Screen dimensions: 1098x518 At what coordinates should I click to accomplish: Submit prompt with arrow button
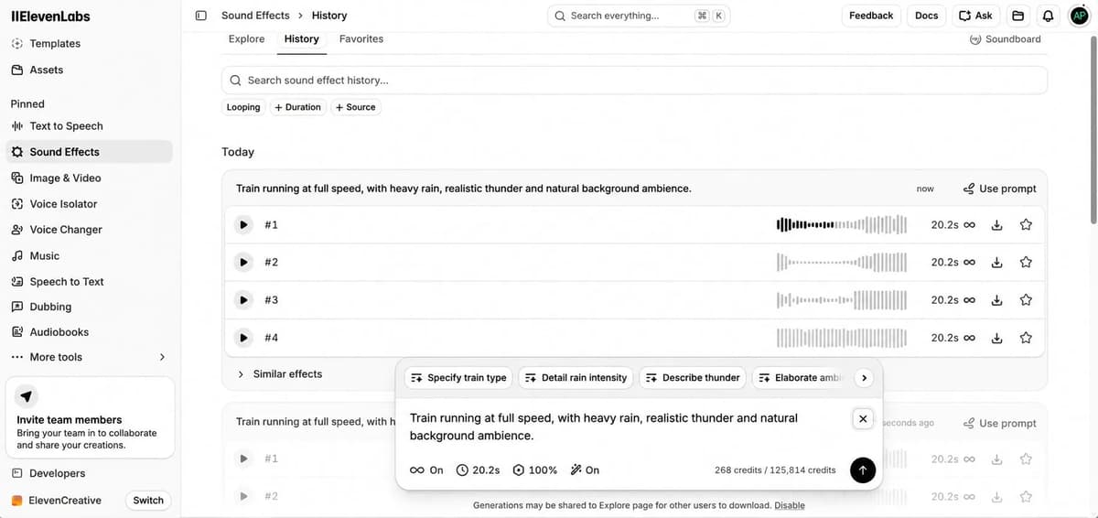[863, 470]
